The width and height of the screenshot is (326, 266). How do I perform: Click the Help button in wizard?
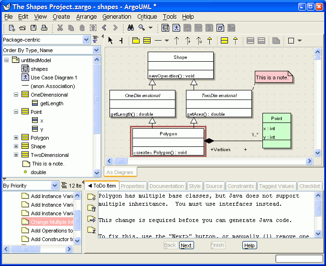(249, 245)
